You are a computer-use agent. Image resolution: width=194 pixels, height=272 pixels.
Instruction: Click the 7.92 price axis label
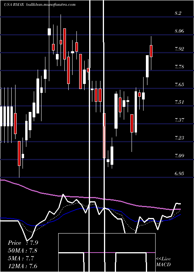pos(179,49)
